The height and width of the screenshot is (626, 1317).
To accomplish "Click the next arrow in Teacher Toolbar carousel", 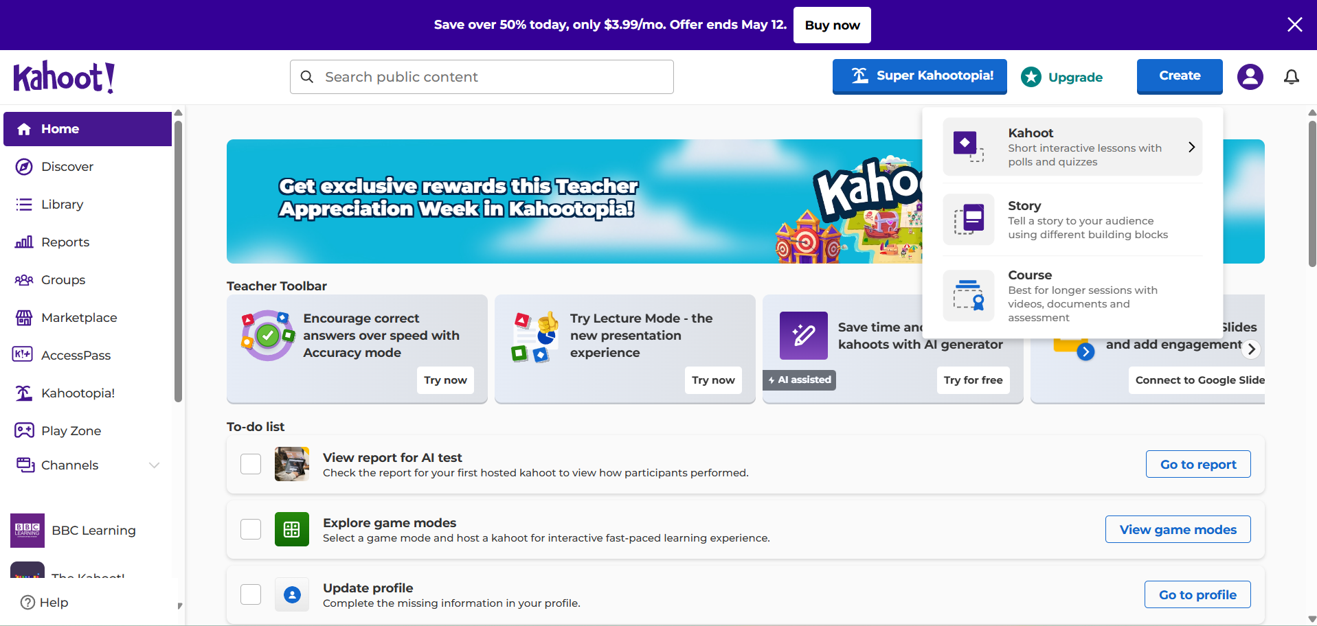I will pos(1251,349).
